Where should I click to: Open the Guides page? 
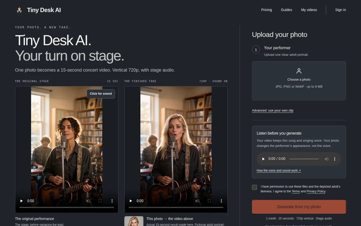[x=286, y=10]
